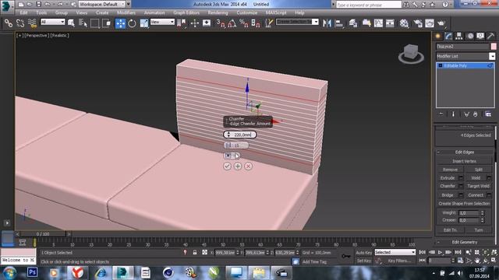
Task: Toggle Percent Snap
Action: [244, 23]
